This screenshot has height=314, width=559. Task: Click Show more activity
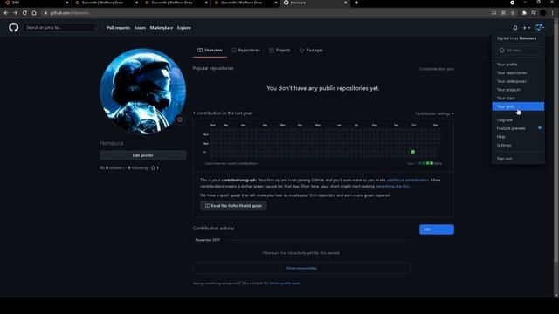(301, 268)
